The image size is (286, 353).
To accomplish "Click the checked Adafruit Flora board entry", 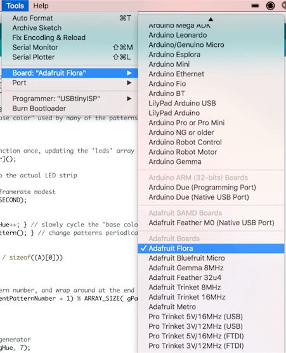I will [211, 249].
